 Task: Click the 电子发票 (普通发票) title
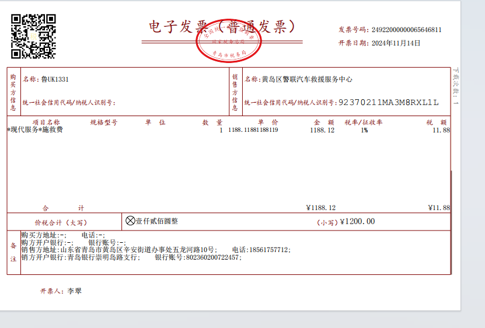221,27
